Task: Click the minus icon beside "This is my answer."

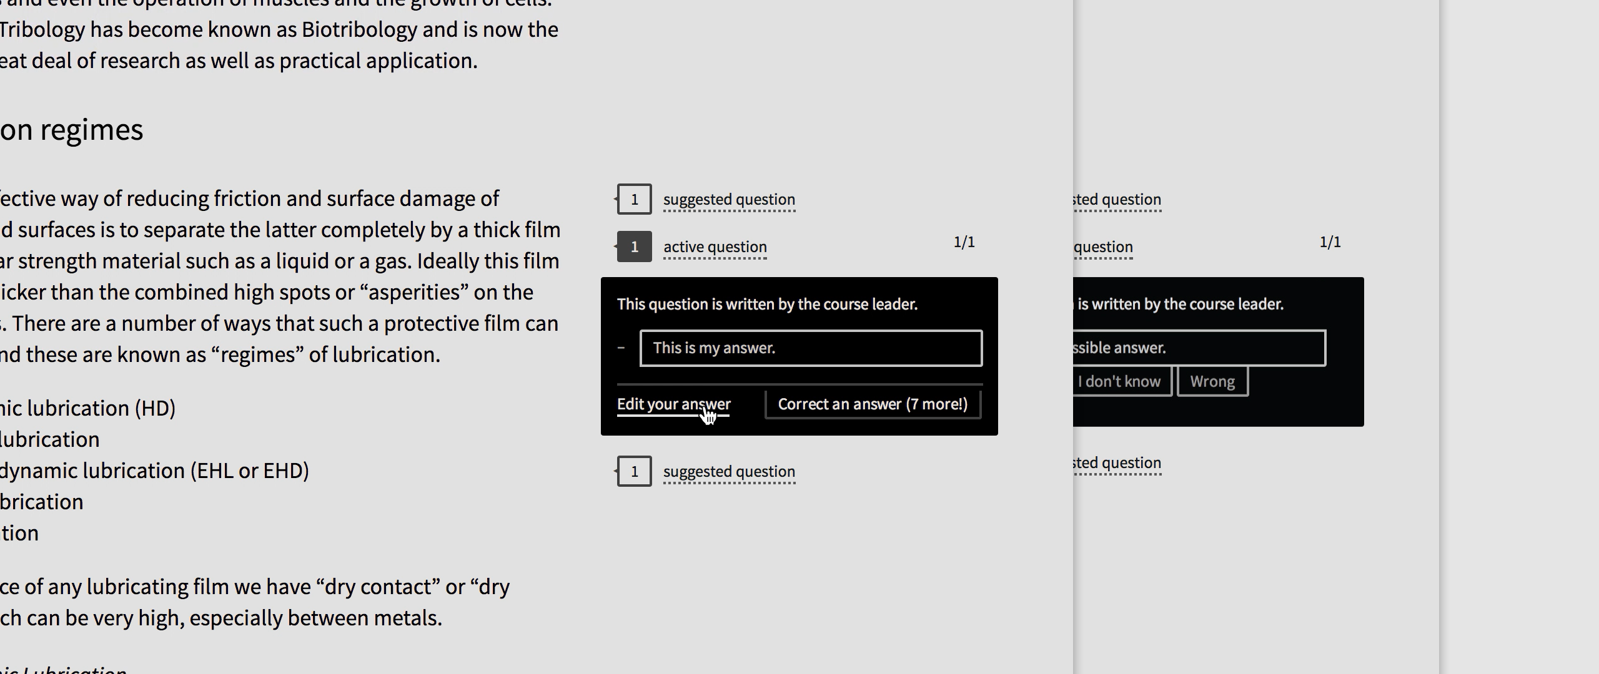Action: click(621, 348)
